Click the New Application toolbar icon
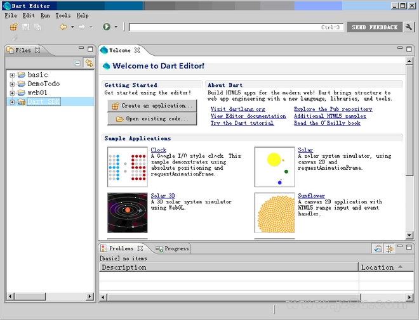This screenshot has width=419, height=320. [13, 27]
